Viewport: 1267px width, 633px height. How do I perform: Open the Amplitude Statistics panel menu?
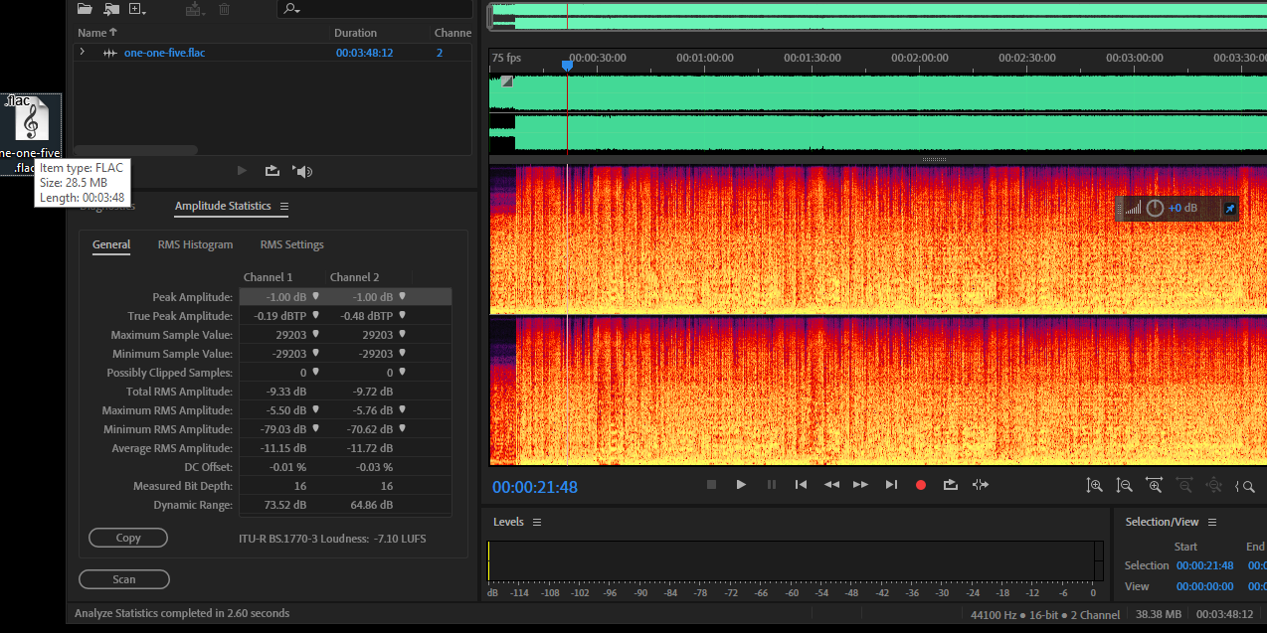(283, 207)
